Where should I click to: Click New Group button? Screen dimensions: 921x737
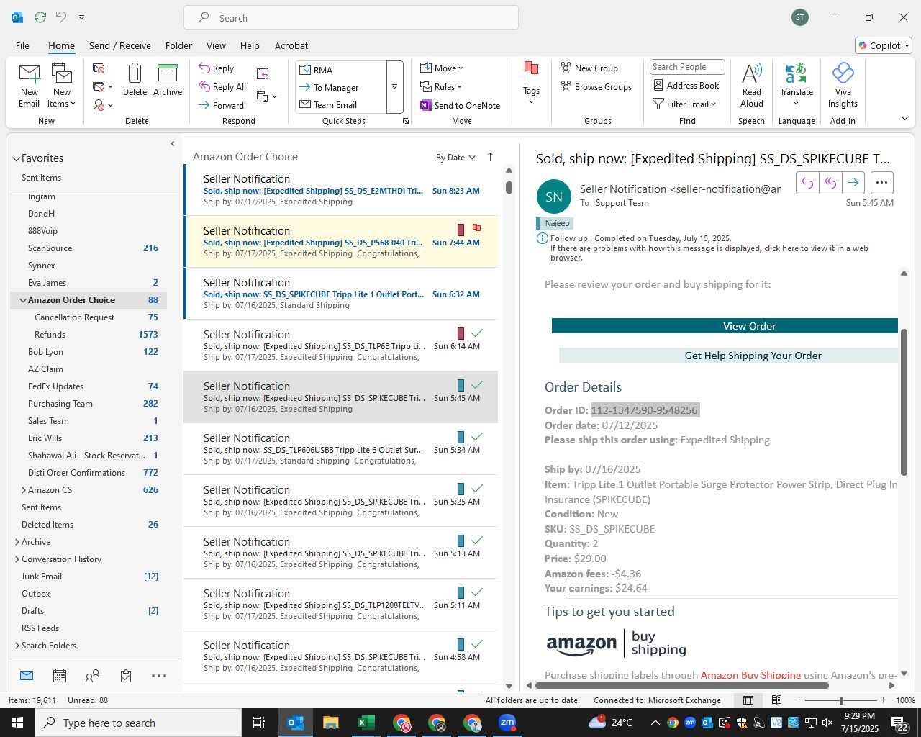point(589,68)
